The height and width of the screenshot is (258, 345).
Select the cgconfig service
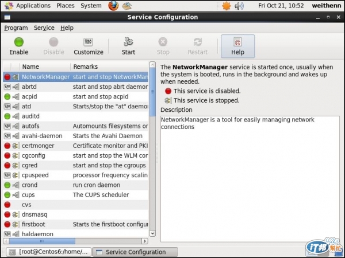[76, 155]
